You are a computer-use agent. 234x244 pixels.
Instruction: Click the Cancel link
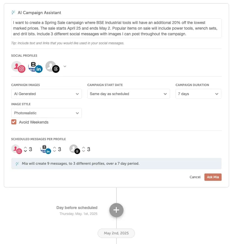pyautogui.click(x=195, y=177)
